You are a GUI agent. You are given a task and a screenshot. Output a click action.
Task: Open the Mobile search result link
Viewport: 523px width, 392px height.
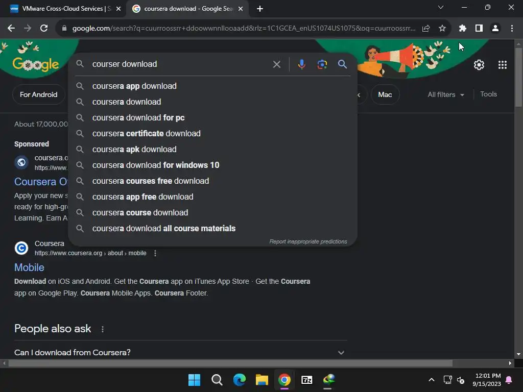click(29, 267)
